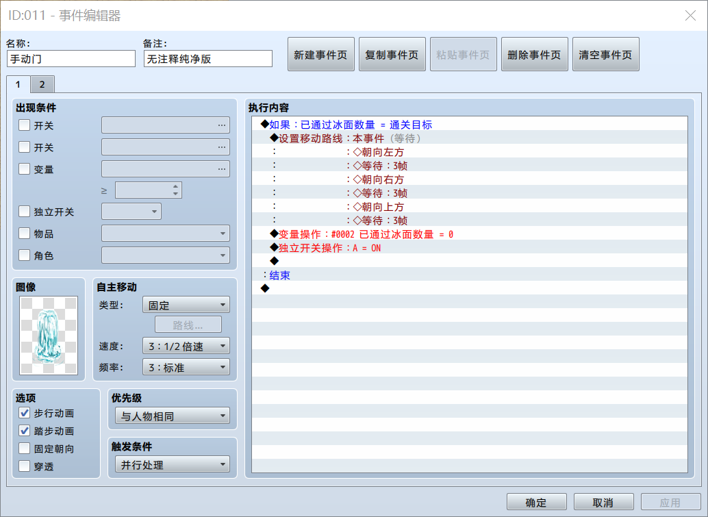The image size is (708, 517).
Task: Open the 优先级 dropdown
Action: tap(173, 416)
